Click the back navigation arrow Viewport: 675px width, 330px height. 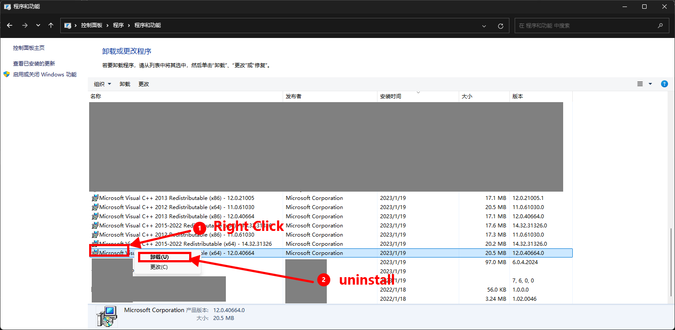click(10, 25)
